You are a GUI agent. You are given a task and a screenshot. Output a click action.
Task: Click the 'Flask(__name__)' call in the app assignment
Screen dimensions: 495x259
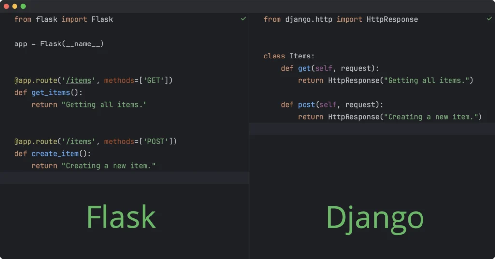point(72,43)
